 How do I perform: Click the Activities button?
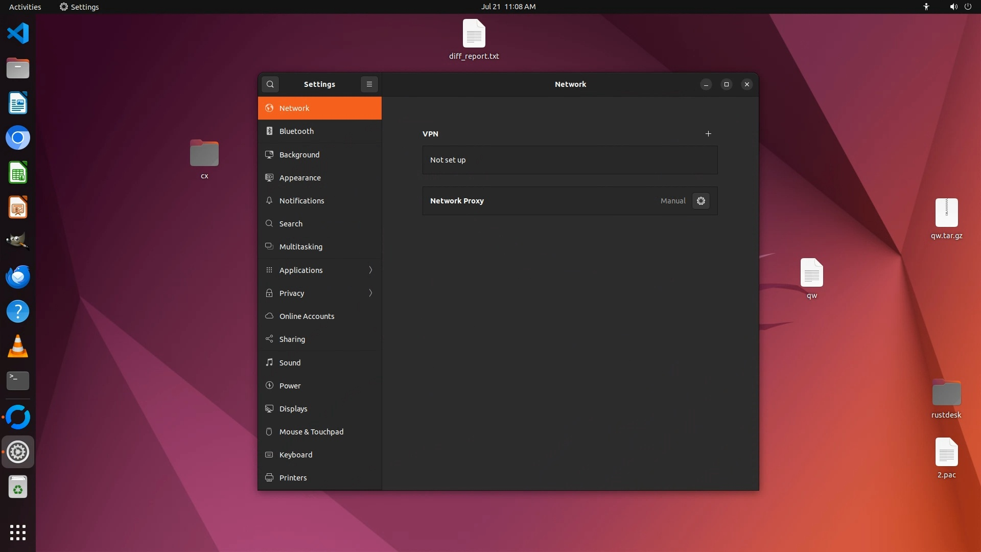pos(25,7)
